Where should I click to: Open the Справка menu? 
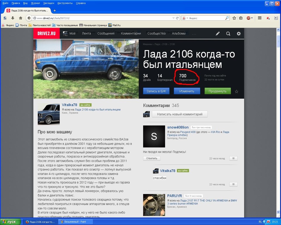click(x=81, y=3)
